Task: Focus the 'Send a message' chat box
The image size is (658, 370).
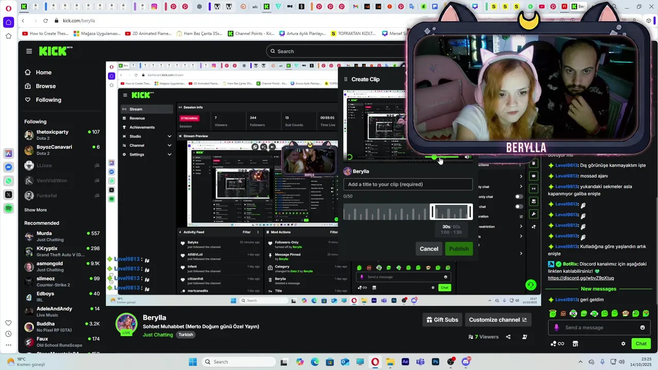Action: tap(599, 327)
